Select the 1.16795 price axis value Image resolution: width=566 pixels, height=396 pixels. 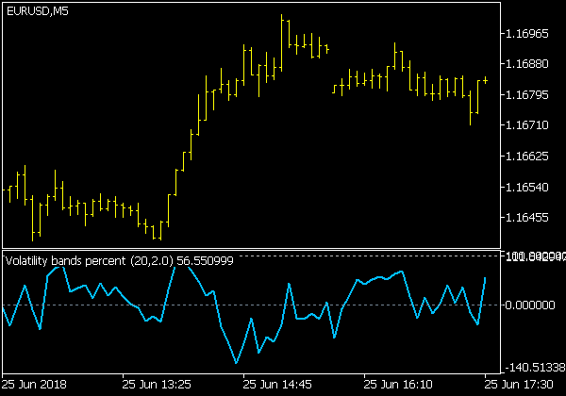(527, 95)
